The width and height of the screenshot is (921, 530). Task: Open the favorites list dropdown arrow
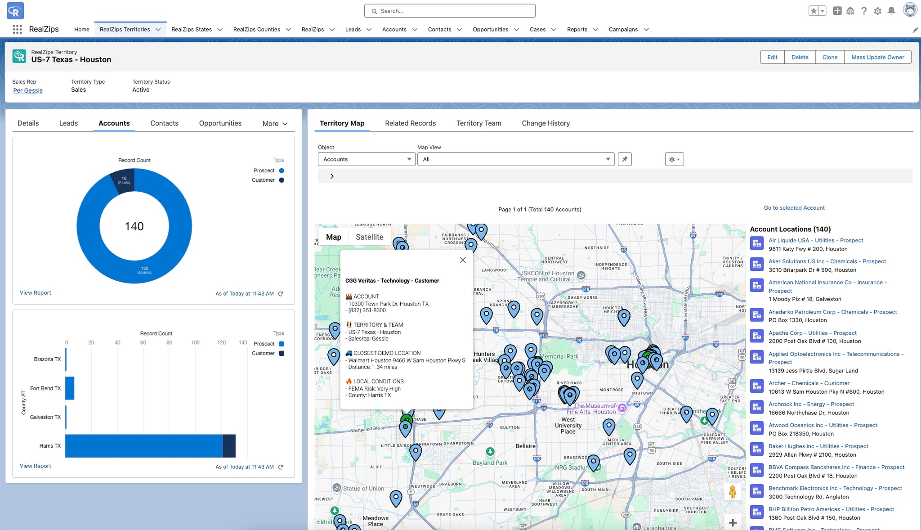click(x=823, y=11)
